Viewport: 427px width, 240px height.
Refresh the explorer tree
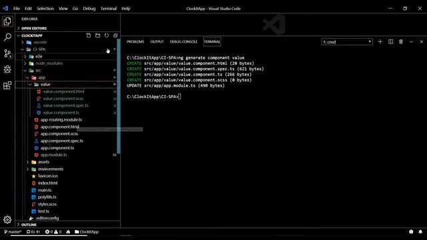107,35
